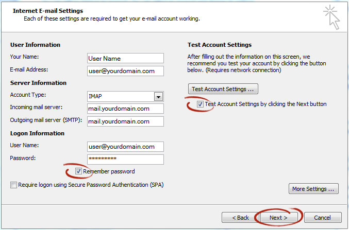Click into the E-mail Address field
The image size is (349, 230).
125,71
